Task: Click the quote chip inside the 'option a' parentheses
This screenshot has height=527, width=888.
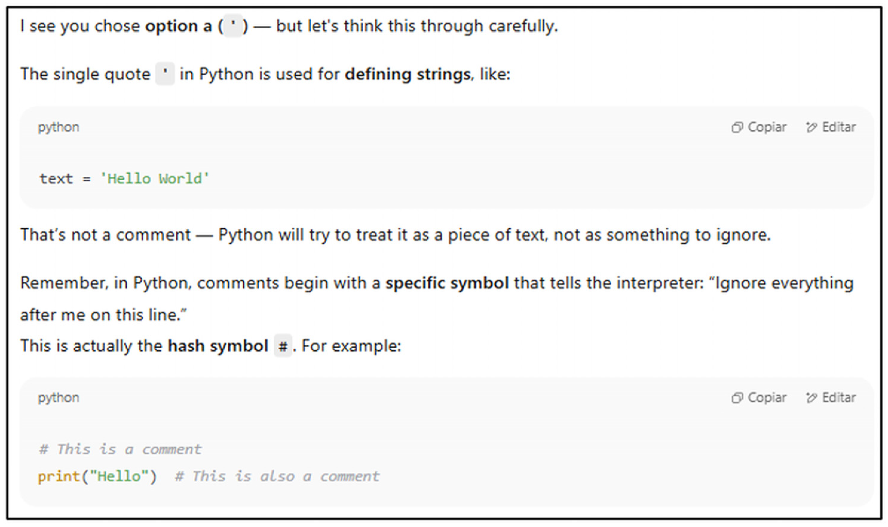Action: [x=233, y=26]
